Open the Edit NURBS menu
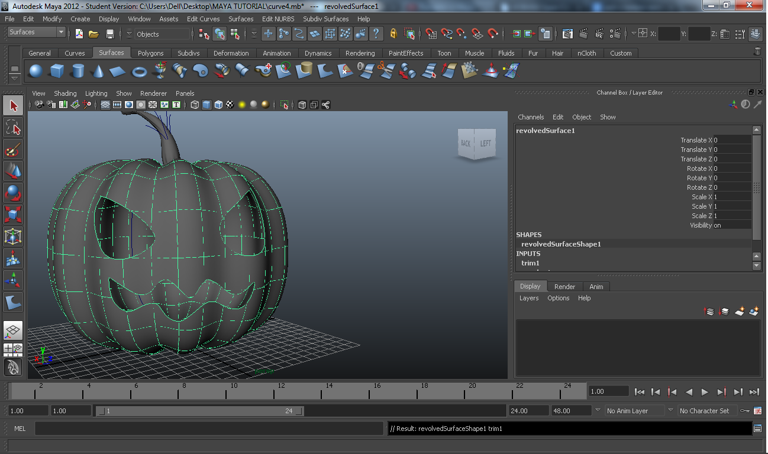Image resolution: width=768 pixels, height=454 pixels. click(278, 19)
